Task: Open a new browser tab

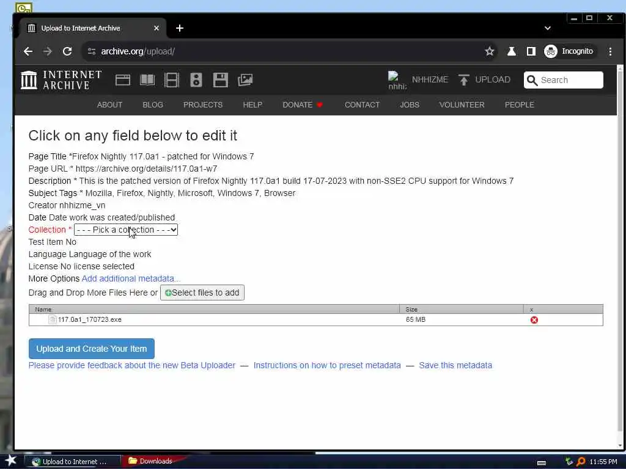Action: pos(180,28)
